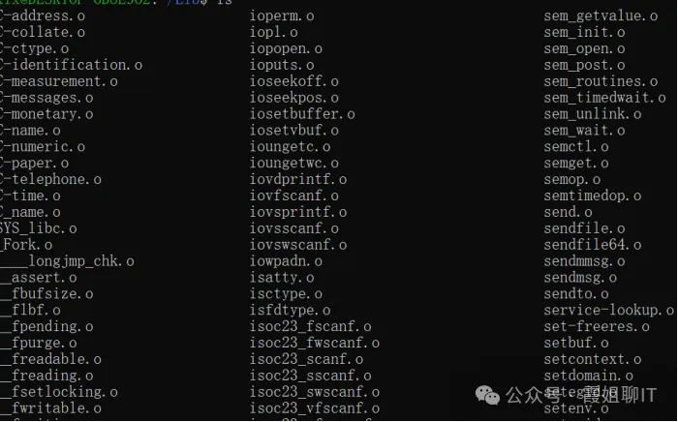Click the setcontext.o filename

coord(593,359)
